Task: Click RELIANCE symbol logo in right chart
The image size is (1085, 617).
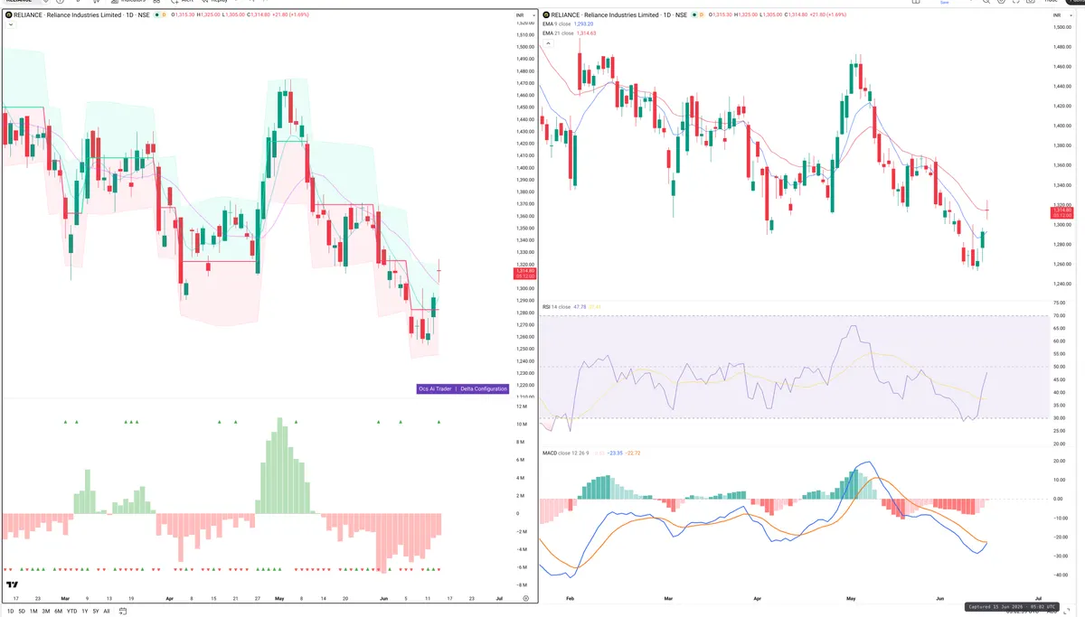Action: (546, 15)
